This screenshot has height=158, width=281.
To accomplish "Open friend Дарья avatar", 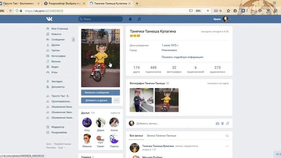I will coord(101,122).
